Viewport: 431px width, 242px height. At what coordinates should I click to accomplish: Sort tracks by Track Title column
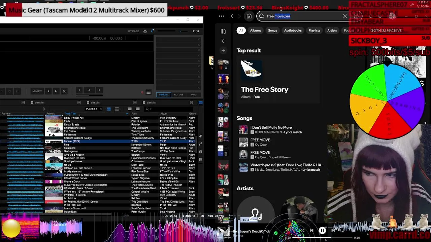(x=70, y=114)
